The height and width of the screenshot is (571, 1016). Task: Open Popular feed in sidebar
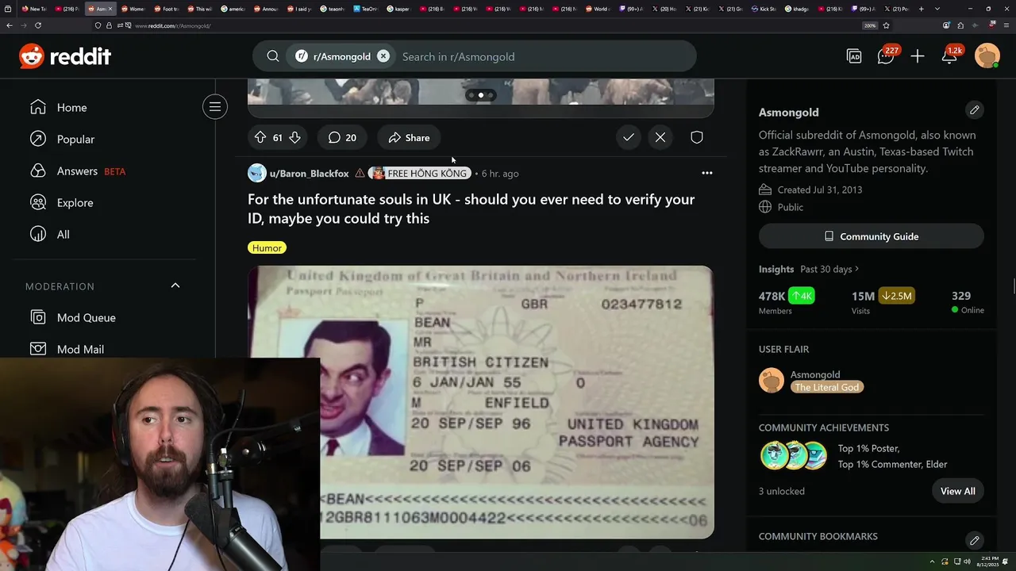tap(75, 140)
